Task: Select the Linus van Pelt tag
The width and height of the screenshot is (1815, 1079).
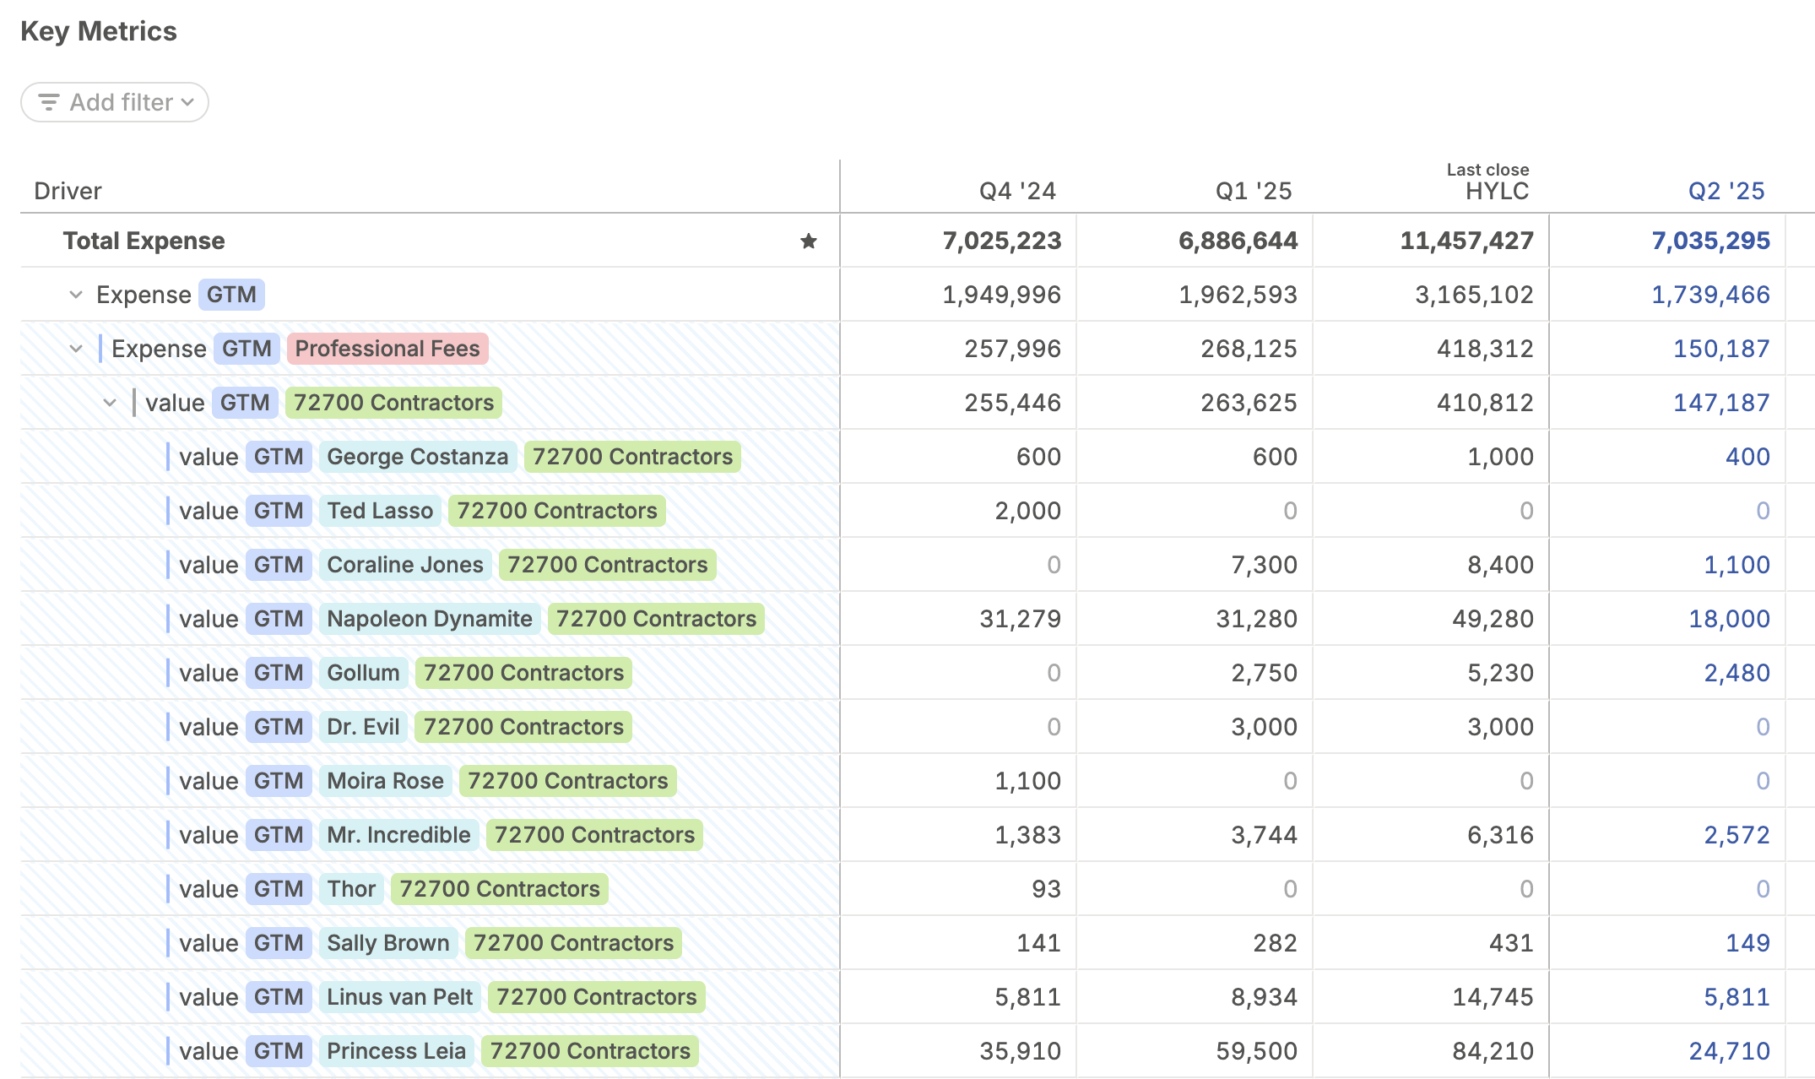Action: [399, 997]
